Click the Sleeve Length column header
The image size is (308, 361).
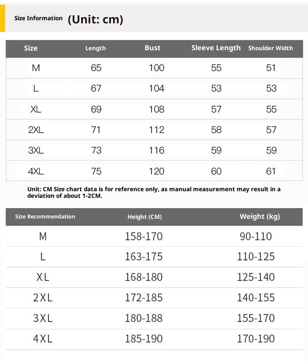pyautogui.click(x=216, y=48)
